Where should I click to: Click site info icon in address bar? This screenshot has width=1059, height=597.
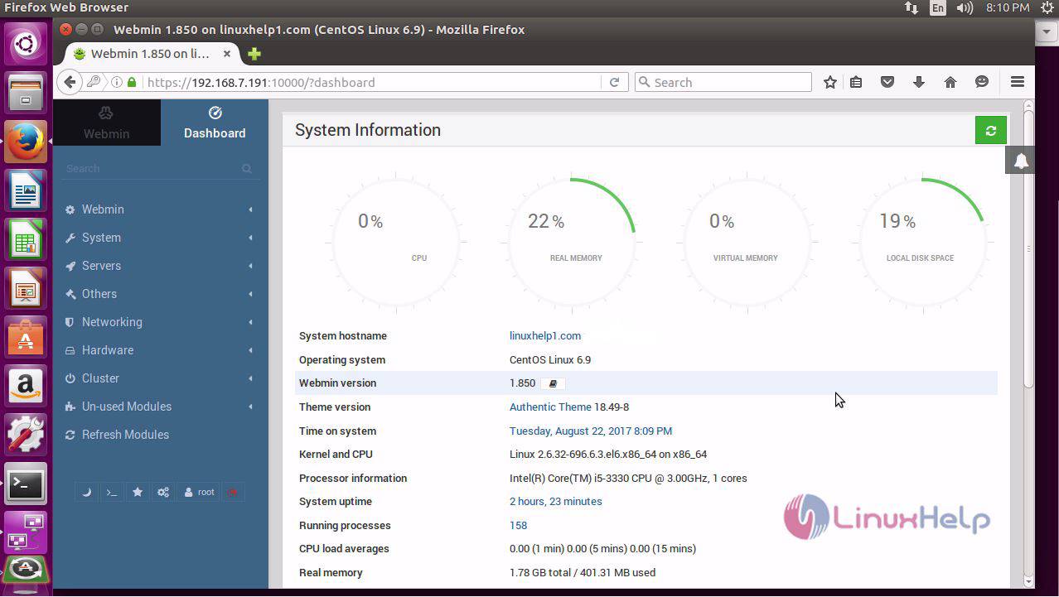point(117,82)
